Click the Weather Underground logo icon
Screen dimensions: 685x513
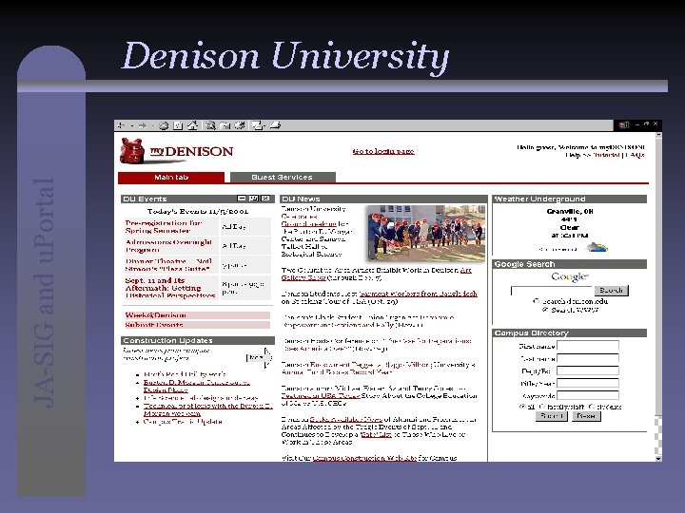[x=597, y=247]
